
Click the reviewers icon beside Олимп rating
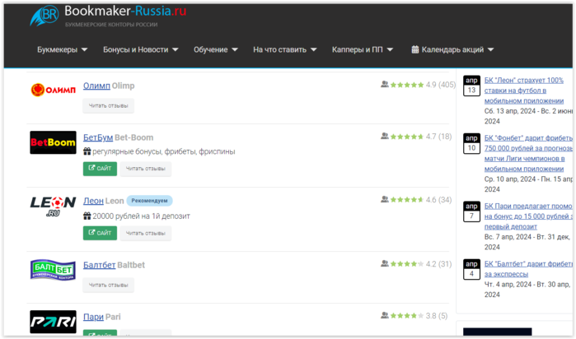click(385, 85)
